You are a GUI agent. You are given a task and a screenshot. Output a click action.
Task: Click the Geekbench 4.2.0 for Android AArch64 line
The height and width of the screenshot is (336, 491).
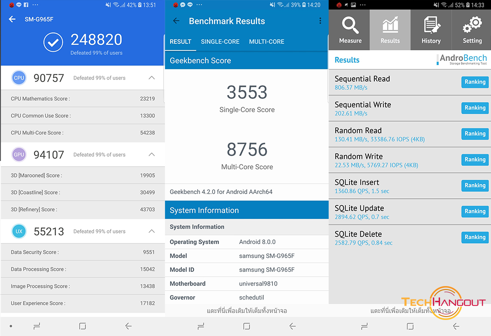[x=221, y=192]
